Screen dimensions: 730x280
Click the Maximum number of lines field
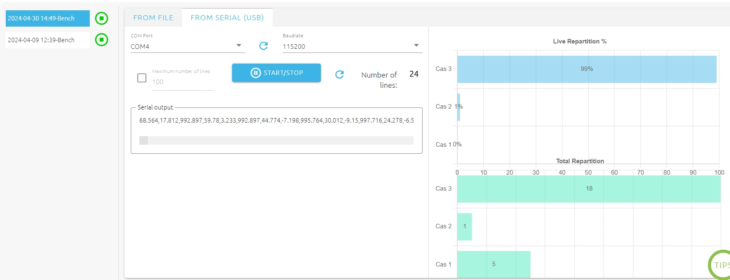tap(182, 82)
